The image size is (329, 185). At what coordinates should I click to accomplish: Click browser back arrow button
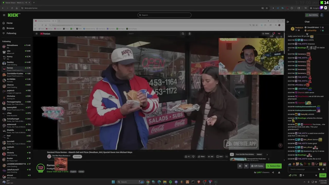click(3, 8)
